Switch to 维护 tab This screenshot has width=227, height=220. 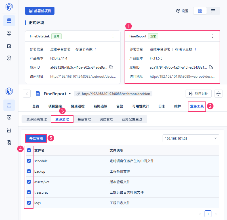(178, 106)
